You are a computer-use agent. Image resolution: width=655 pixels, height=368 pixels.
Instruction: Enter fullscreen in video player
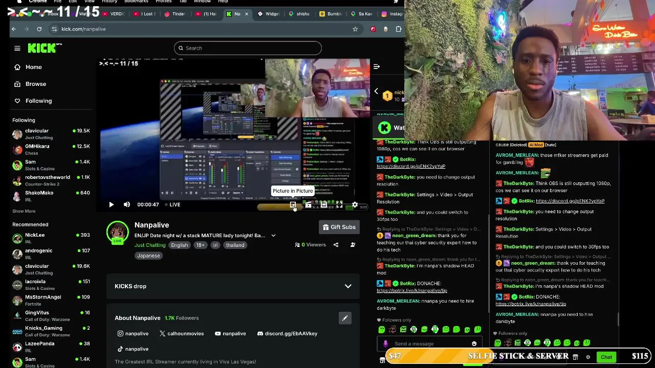(339, 204)
